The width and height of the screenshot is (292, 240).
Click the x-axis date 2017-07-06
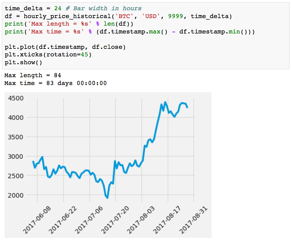click(89, 220)
